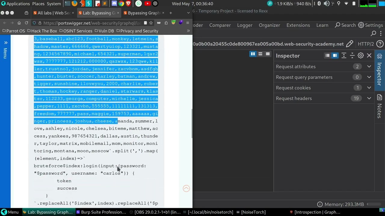Toggle reader view in Firefox address bar
Viewport: 385px width, 216px height.
[145, 23]
